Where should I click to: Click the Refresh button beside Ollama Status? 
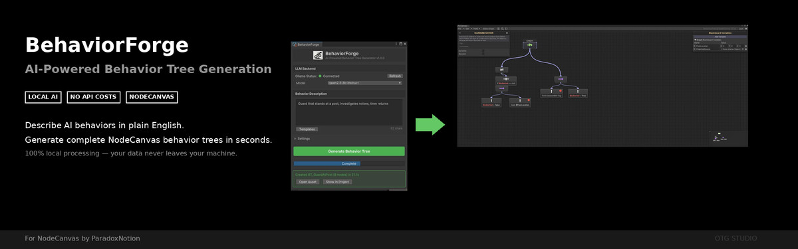[x=395, y=76]
